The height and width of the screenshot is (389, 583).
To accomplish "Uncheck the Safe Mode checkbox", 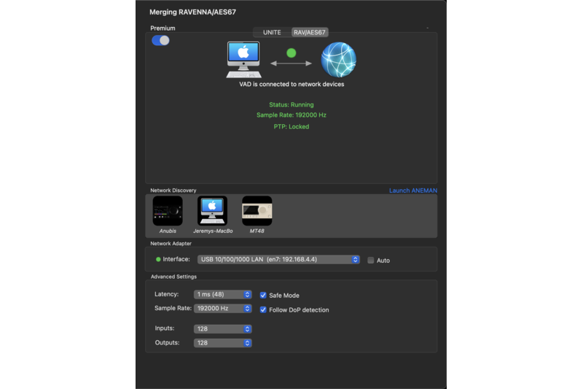I will [x=263, y=295].
